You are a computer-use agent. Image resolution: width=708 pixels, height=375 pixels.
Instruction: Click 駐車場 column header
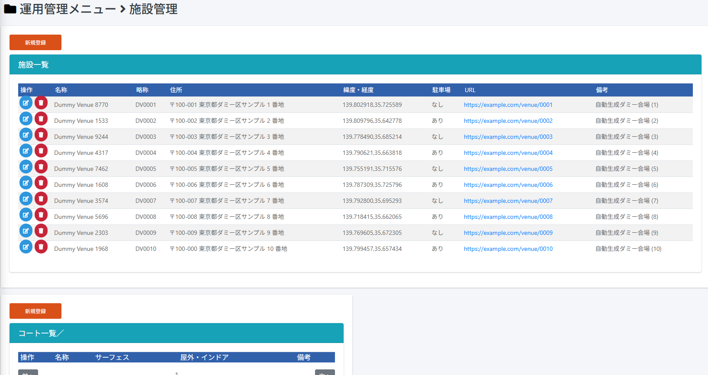[441, 90]
